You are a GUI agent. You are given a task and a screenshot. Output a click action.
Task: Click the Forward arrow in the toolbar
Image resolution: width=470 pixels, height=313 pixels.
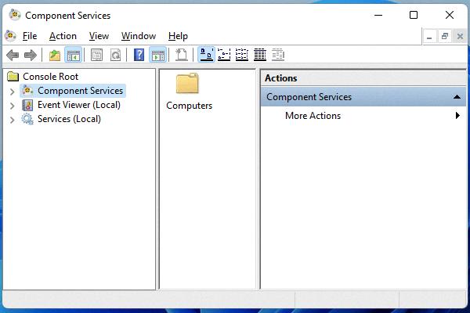30,55
